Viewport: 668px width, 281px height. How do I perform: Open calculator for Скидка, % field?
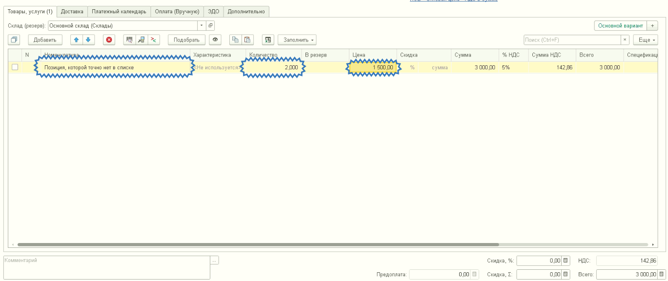[x=566, y=261]
